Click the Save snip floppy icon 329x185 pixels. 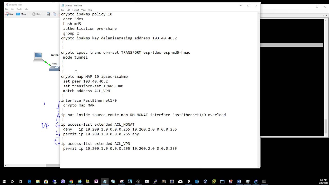click(48, 14)
